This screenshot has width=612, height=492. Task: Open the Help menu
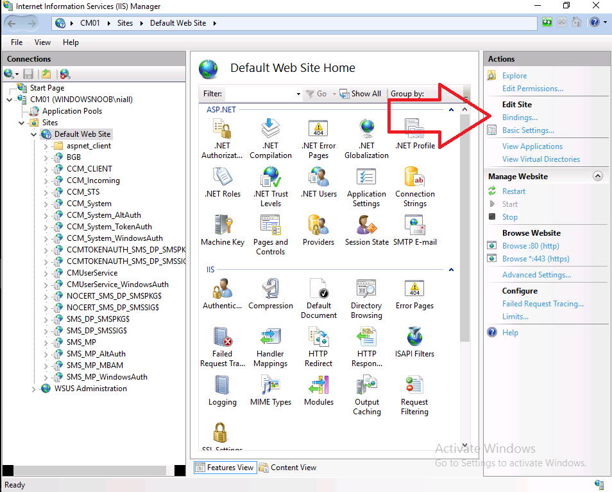pos(71,42)
